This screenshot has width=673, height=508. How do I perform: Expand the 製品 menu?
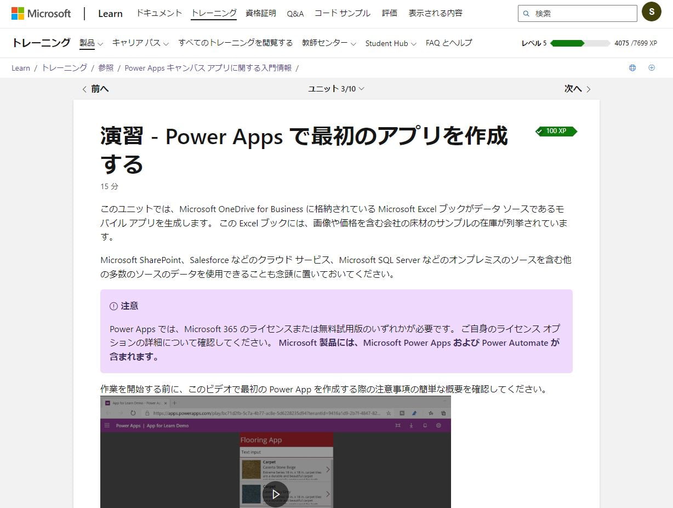(x=91, y=43)
